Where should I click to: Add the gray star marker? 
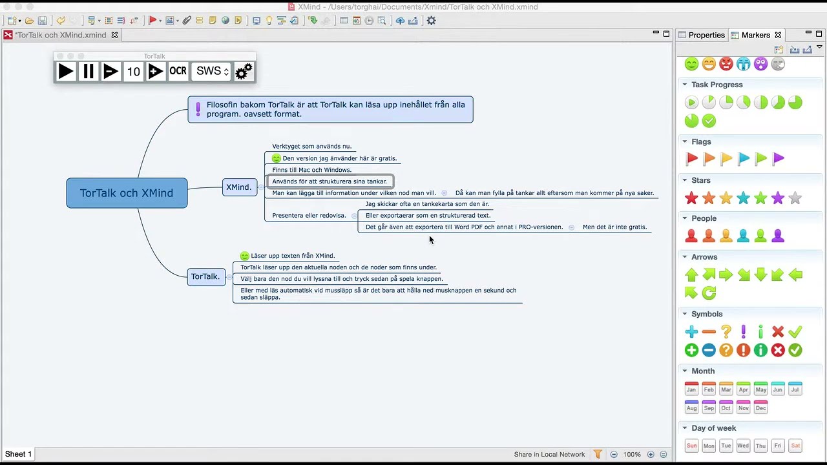(795, 198)
